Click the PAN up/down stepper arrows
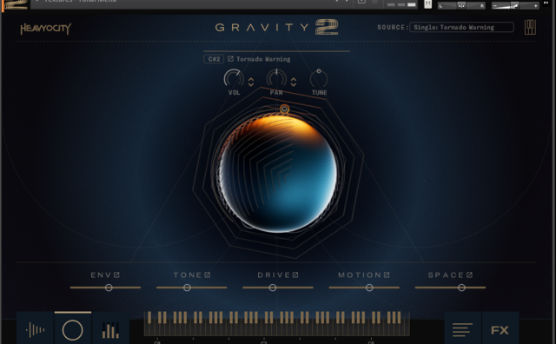The width and height of the screenshot is (556, 344). [x=294, y=83]
